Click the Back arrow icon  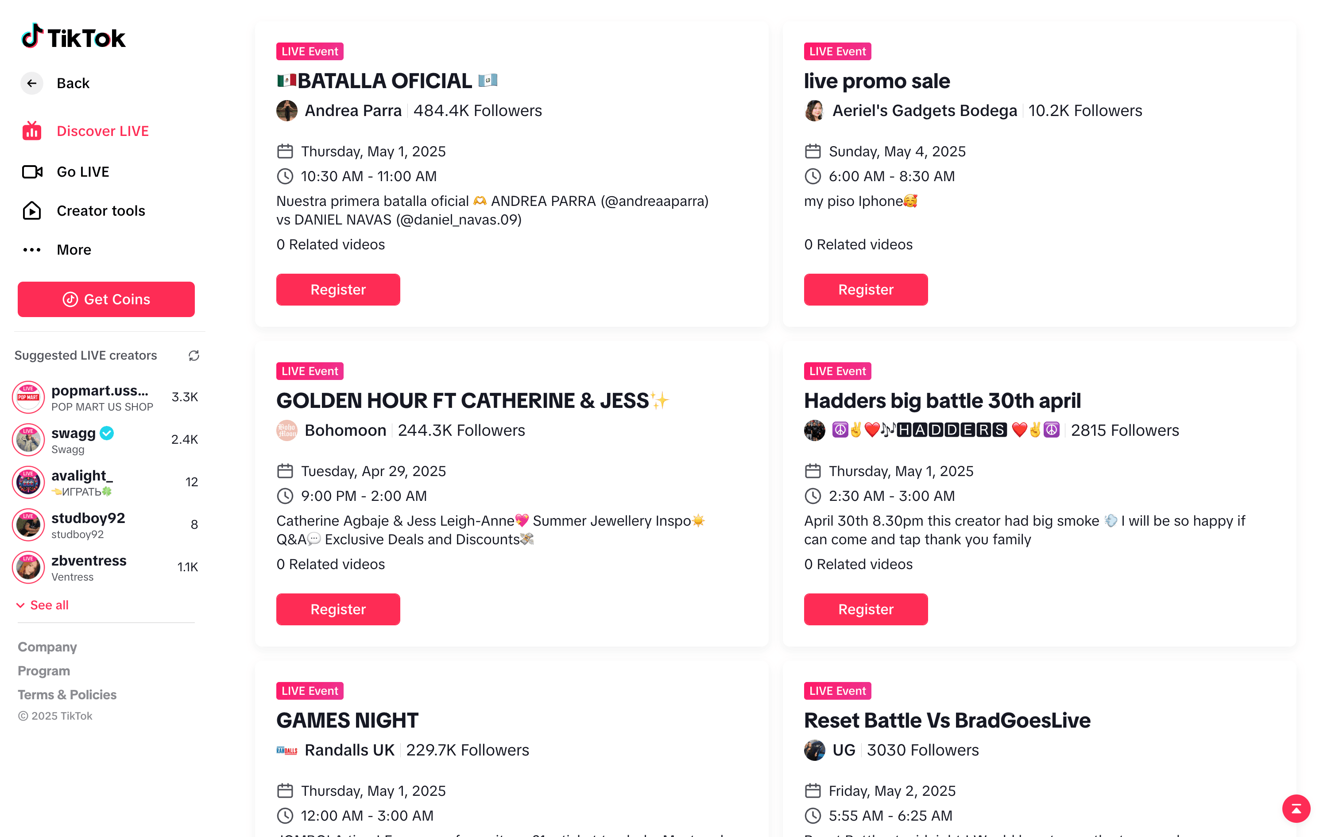32,83
